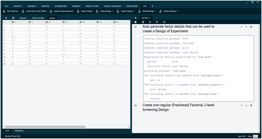Open the ANALYSIS ribbon tab
The width and height of the screenshot is (262, 139).
(45, 6)
